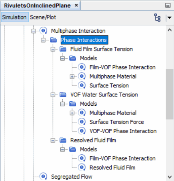
Task: Select the Simulation tab
Action: [14, 17]
